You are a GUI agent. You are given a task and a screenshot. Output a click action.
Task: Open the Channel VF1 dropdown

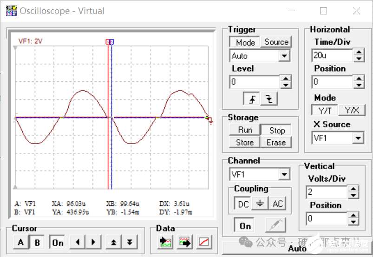284,174
